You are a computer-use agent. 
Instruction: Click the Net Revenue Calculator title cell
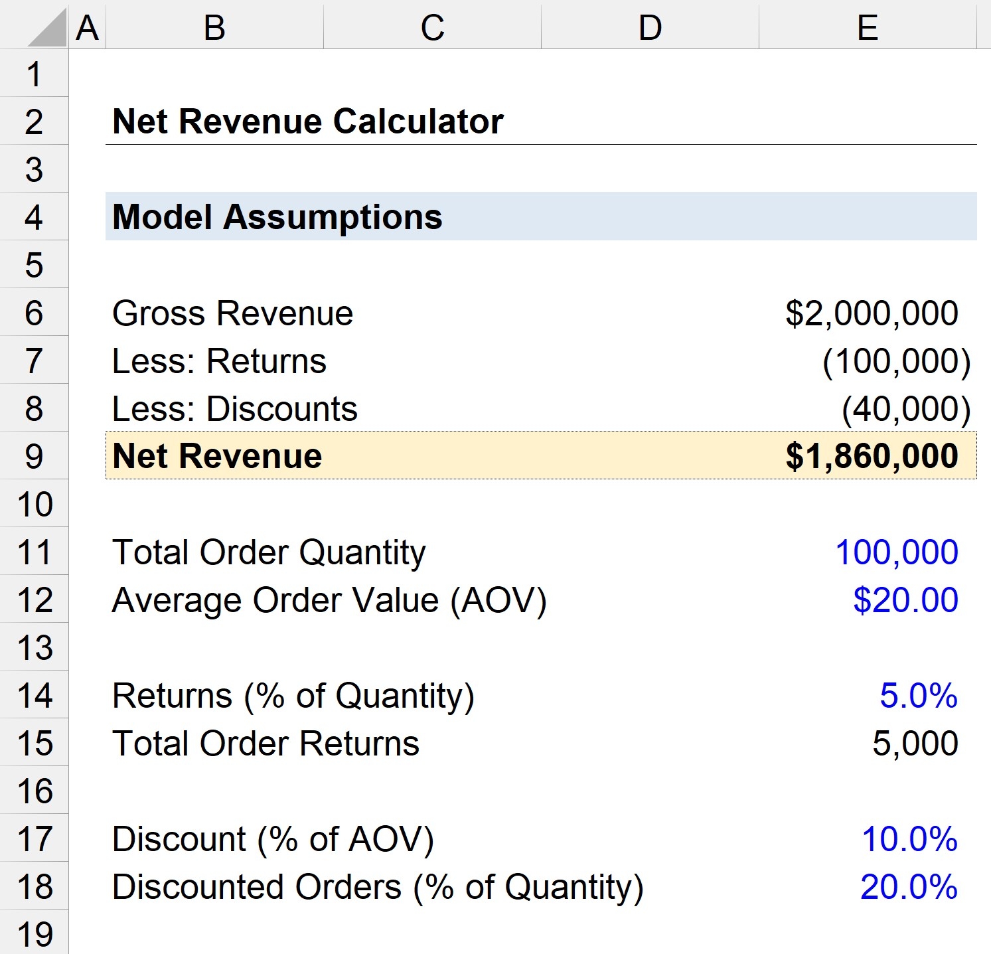click(308, 122)
